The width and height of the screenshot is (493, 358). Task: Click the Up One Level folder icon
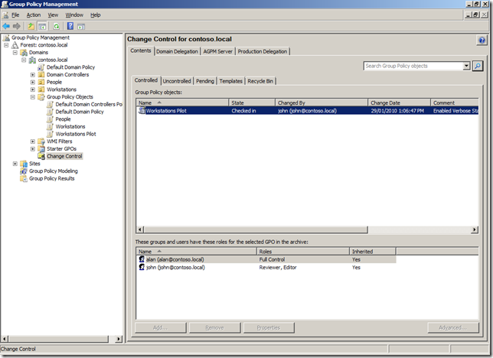coord(31,26)
